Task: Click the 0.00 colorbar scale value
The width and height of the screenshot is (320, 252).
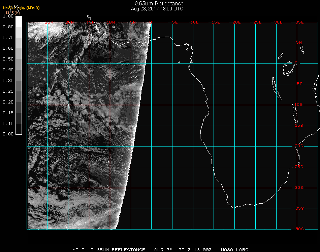Action: [8, 134]
